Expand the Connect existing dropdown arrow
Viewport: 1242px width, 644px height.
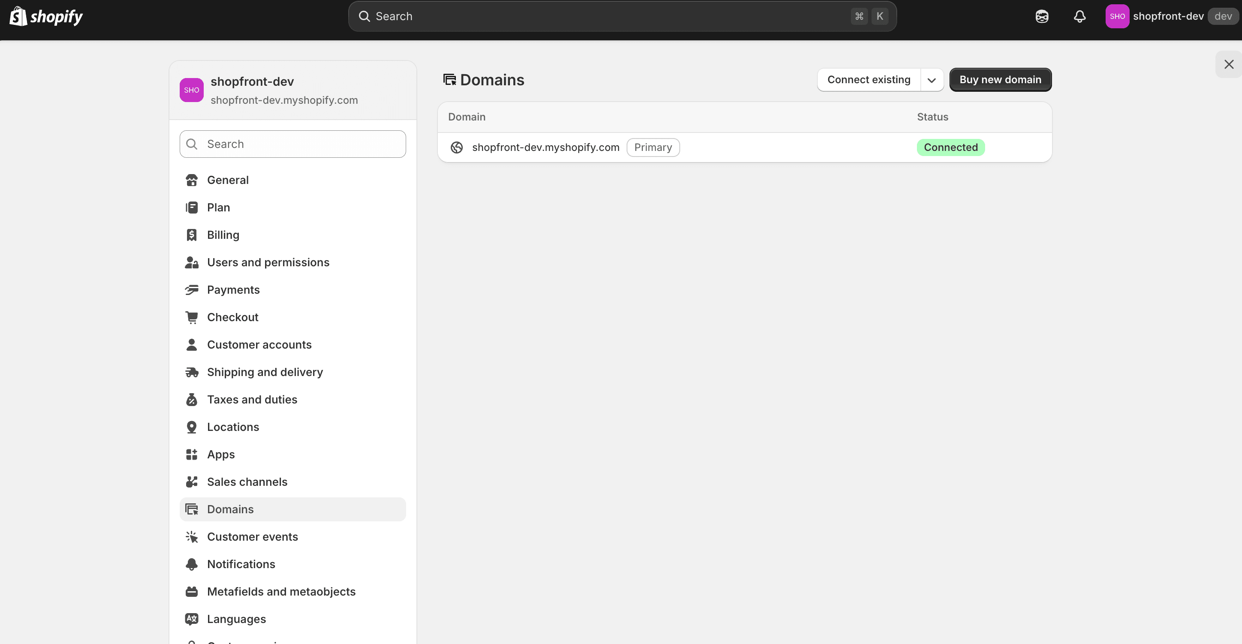tap(931, 80)
